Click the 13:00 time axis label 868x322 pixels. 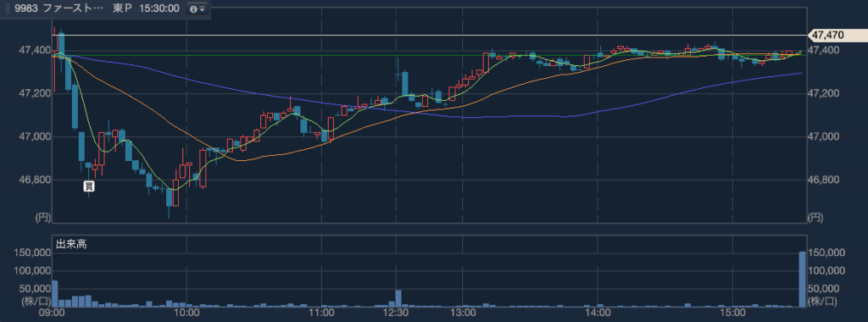(x=463, y=314)
